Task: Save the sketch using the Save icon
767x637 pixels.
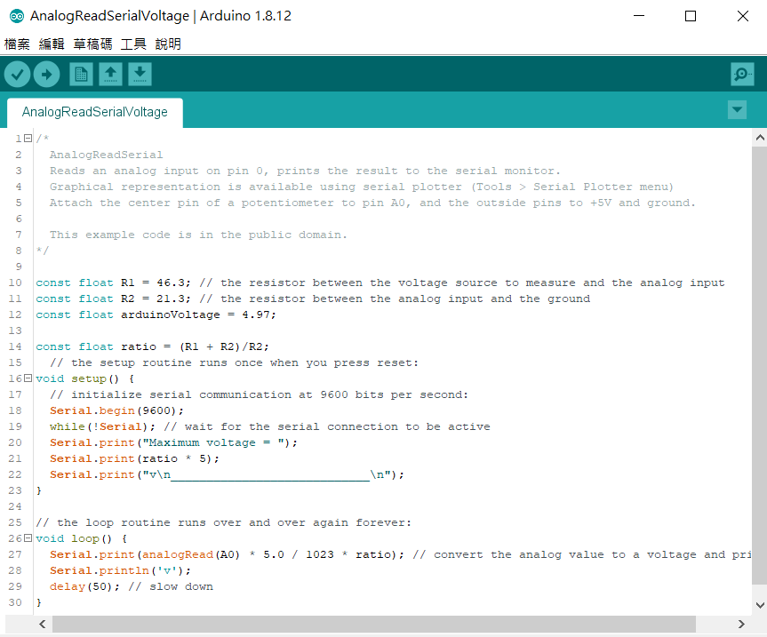Action: pos(140,75)
